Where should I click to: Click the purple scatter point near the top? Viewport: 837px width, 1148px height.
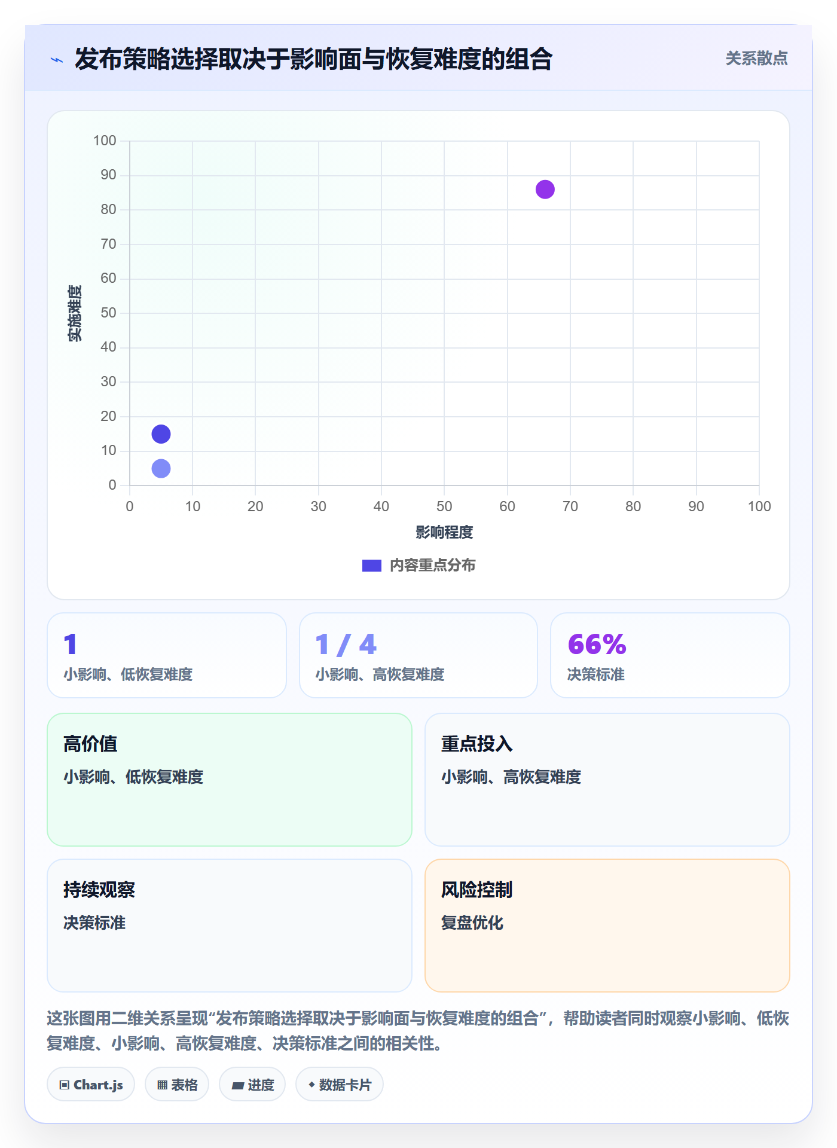(x=545, y=190)
